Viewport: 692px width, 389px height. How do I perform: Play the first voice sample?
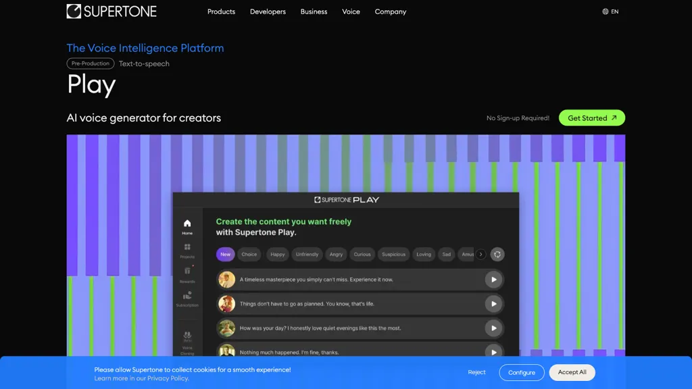coord(494,279)
